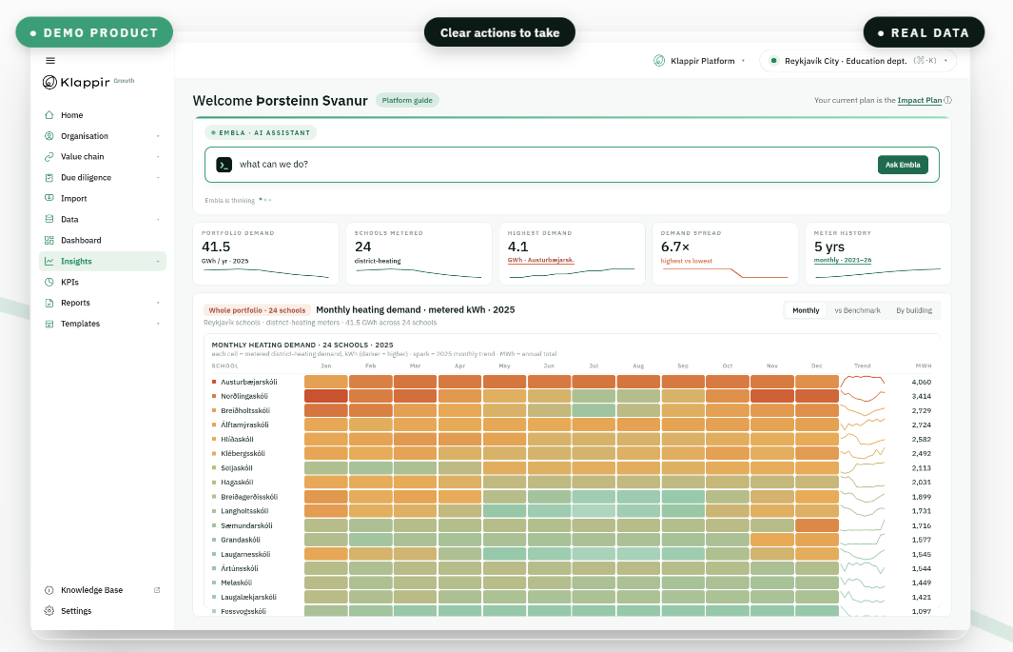Image resolution: width=1013 pixels, height=652 pixels.
Task: Click the Klappir Platform spiral icon
Action: pos(659,61)
